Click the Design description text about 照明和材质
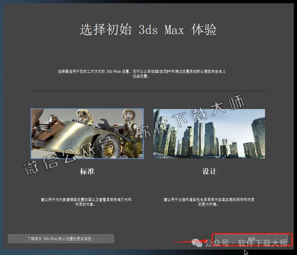Screen dimensions: 297x255 tap(209, 200)
